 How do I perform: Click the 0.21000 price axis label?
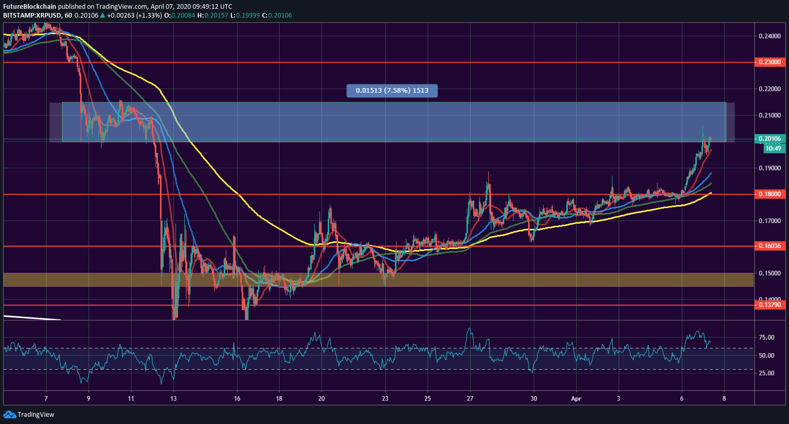770,115
